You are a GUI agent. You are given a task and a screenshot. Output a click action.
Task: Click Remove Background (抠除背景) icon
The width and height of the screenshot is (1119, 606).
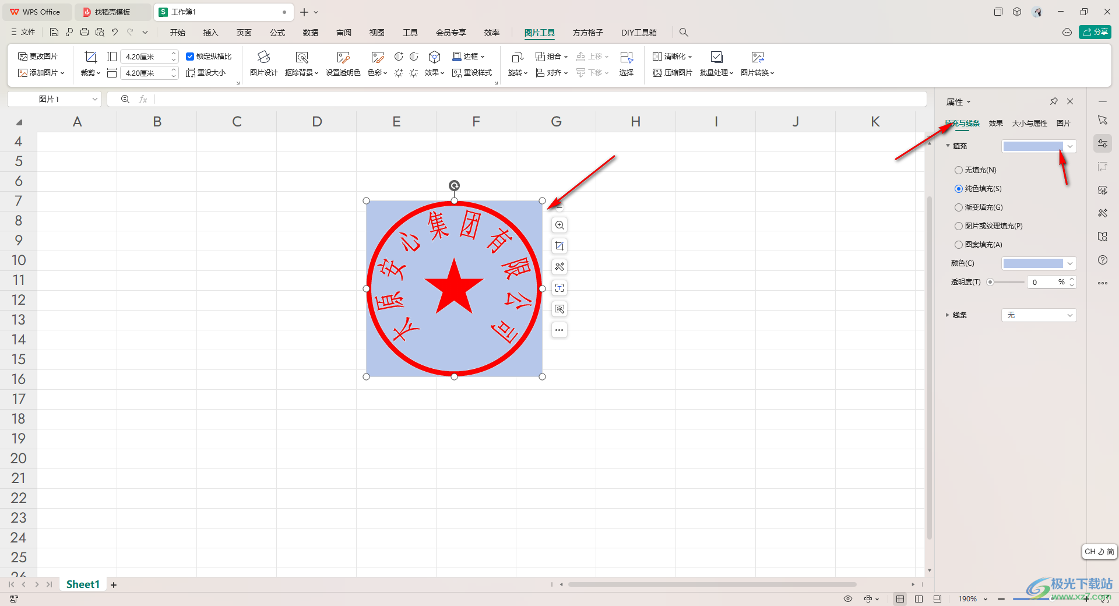tap(301, 57)
